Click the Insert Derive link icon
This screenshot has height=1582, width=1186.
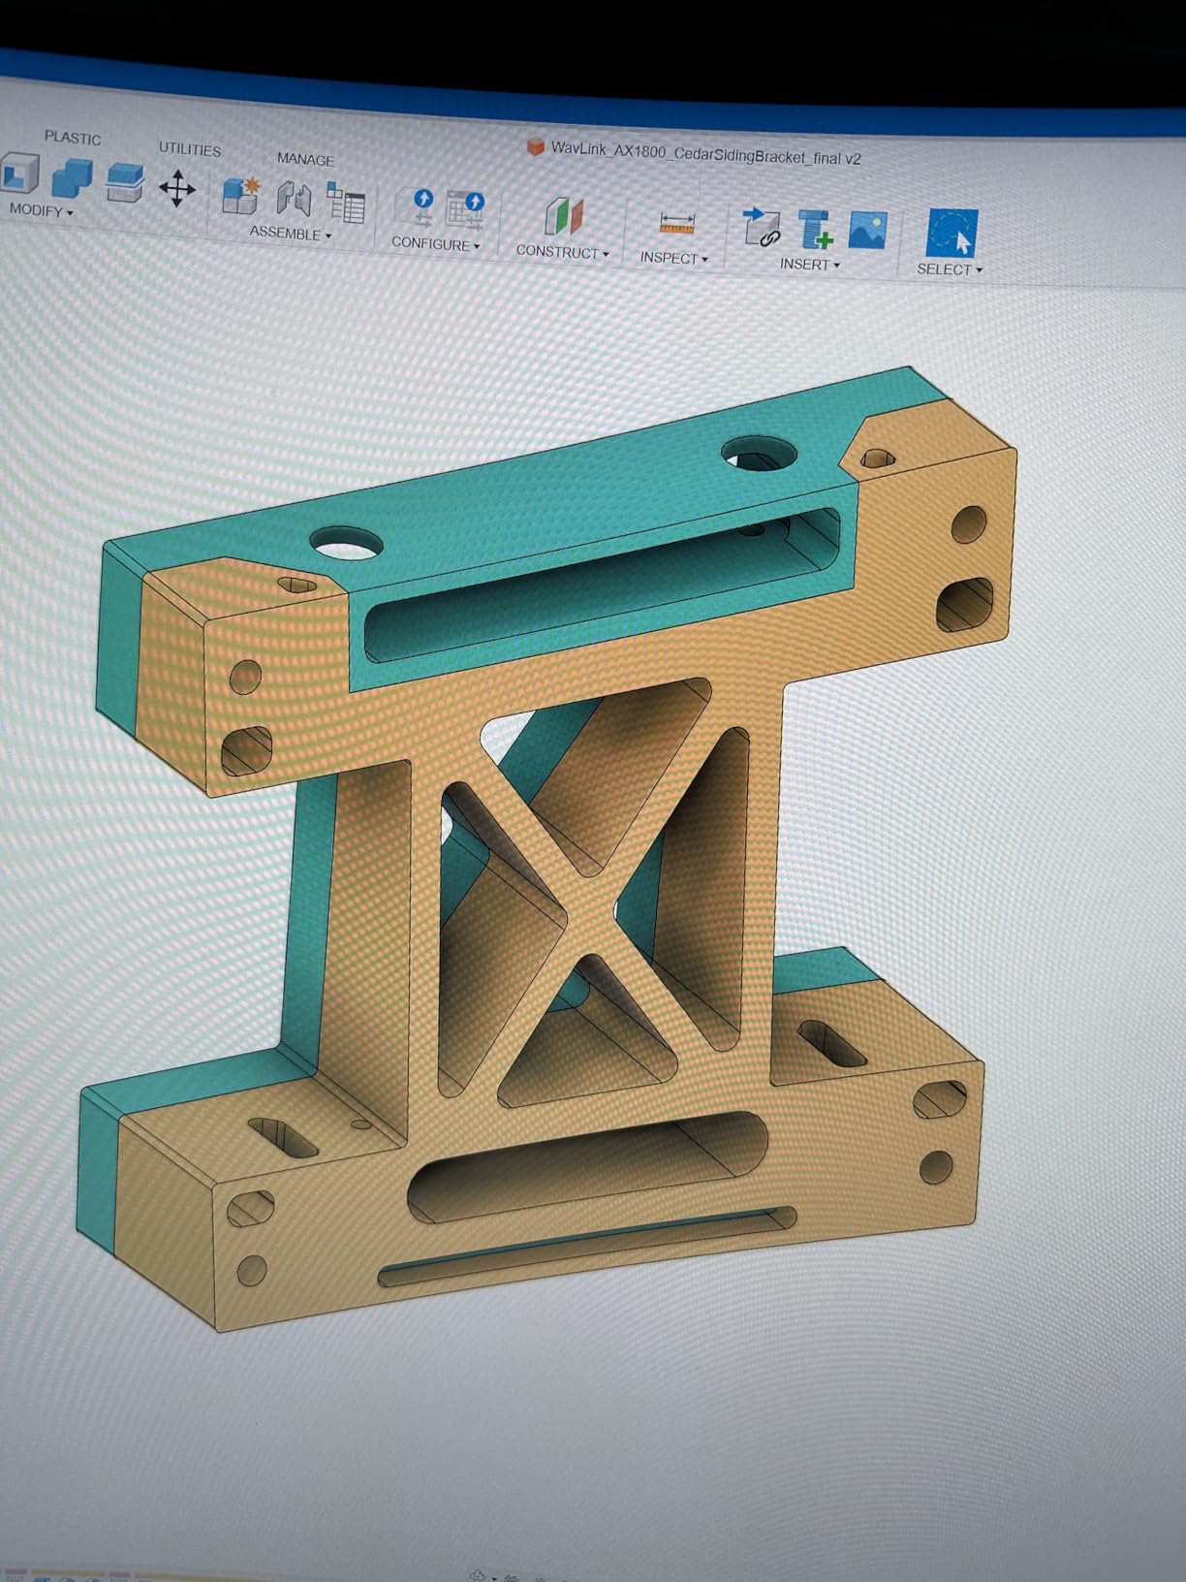click(x=761, y=228)
